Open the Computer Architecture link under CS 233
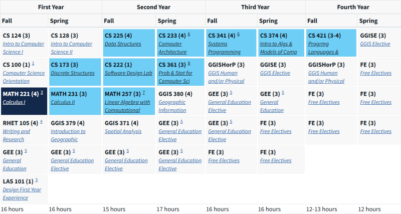 tap(172, 48)
